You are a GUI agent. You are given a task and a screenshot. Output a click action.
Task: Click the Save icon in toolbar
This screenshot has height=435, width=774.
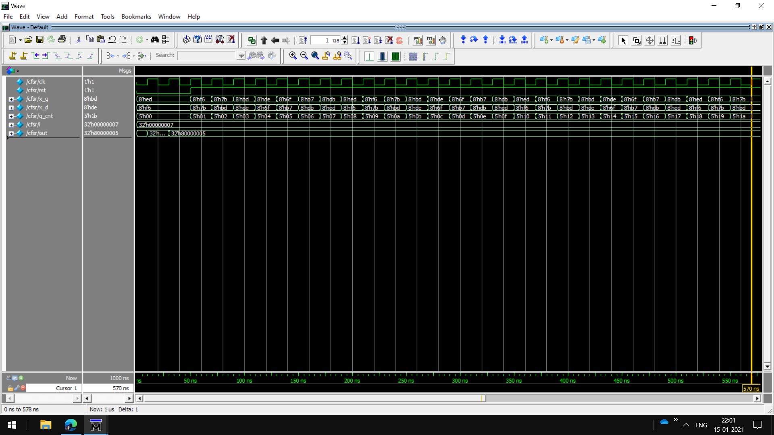pos(40,40)
